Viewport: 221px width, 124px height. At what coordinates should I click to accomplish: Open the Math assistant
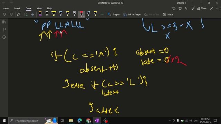pos(168,14)
